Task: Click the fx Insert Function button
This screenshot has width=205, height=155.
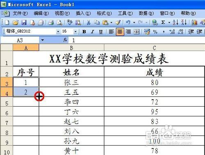Action: point(65,40)
